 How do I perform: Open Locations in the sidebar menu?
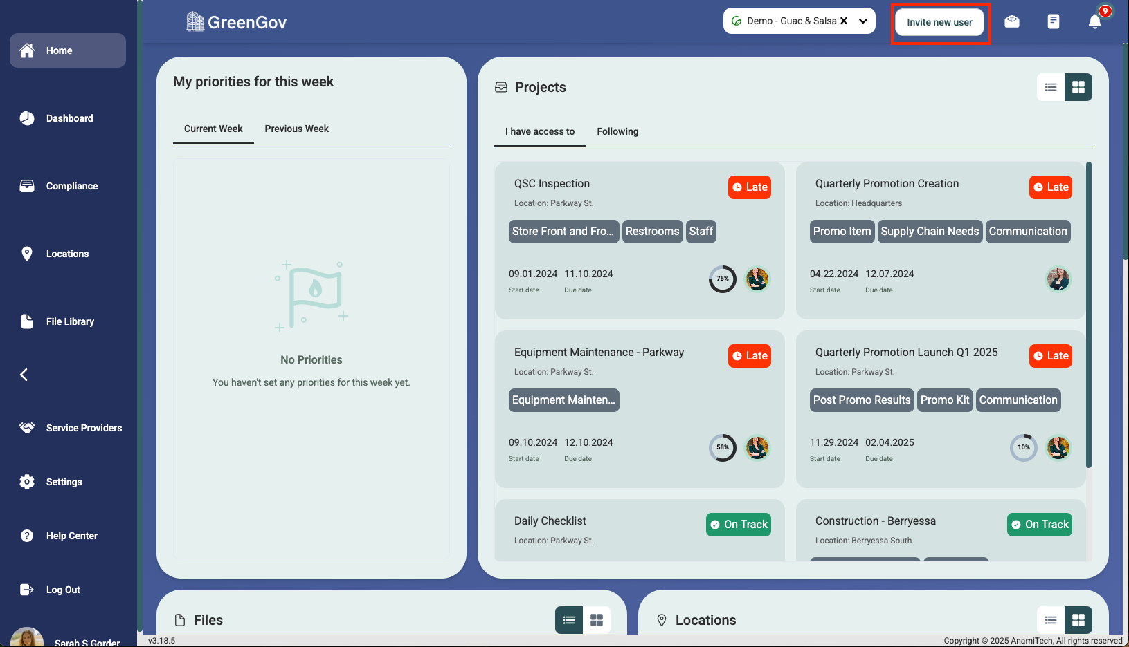tap(68, 254)
